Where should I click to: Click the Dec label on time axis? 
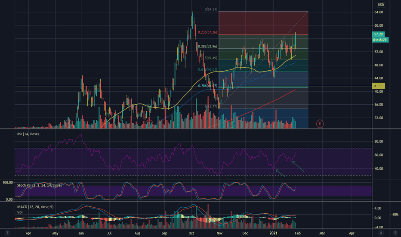(245, 233)
